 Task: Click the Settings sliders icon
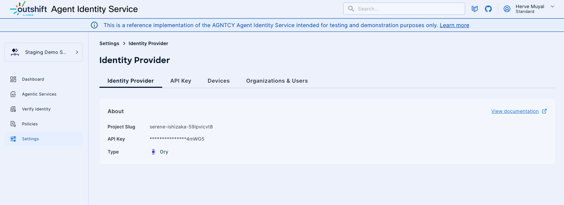click(x=13, y=139)
